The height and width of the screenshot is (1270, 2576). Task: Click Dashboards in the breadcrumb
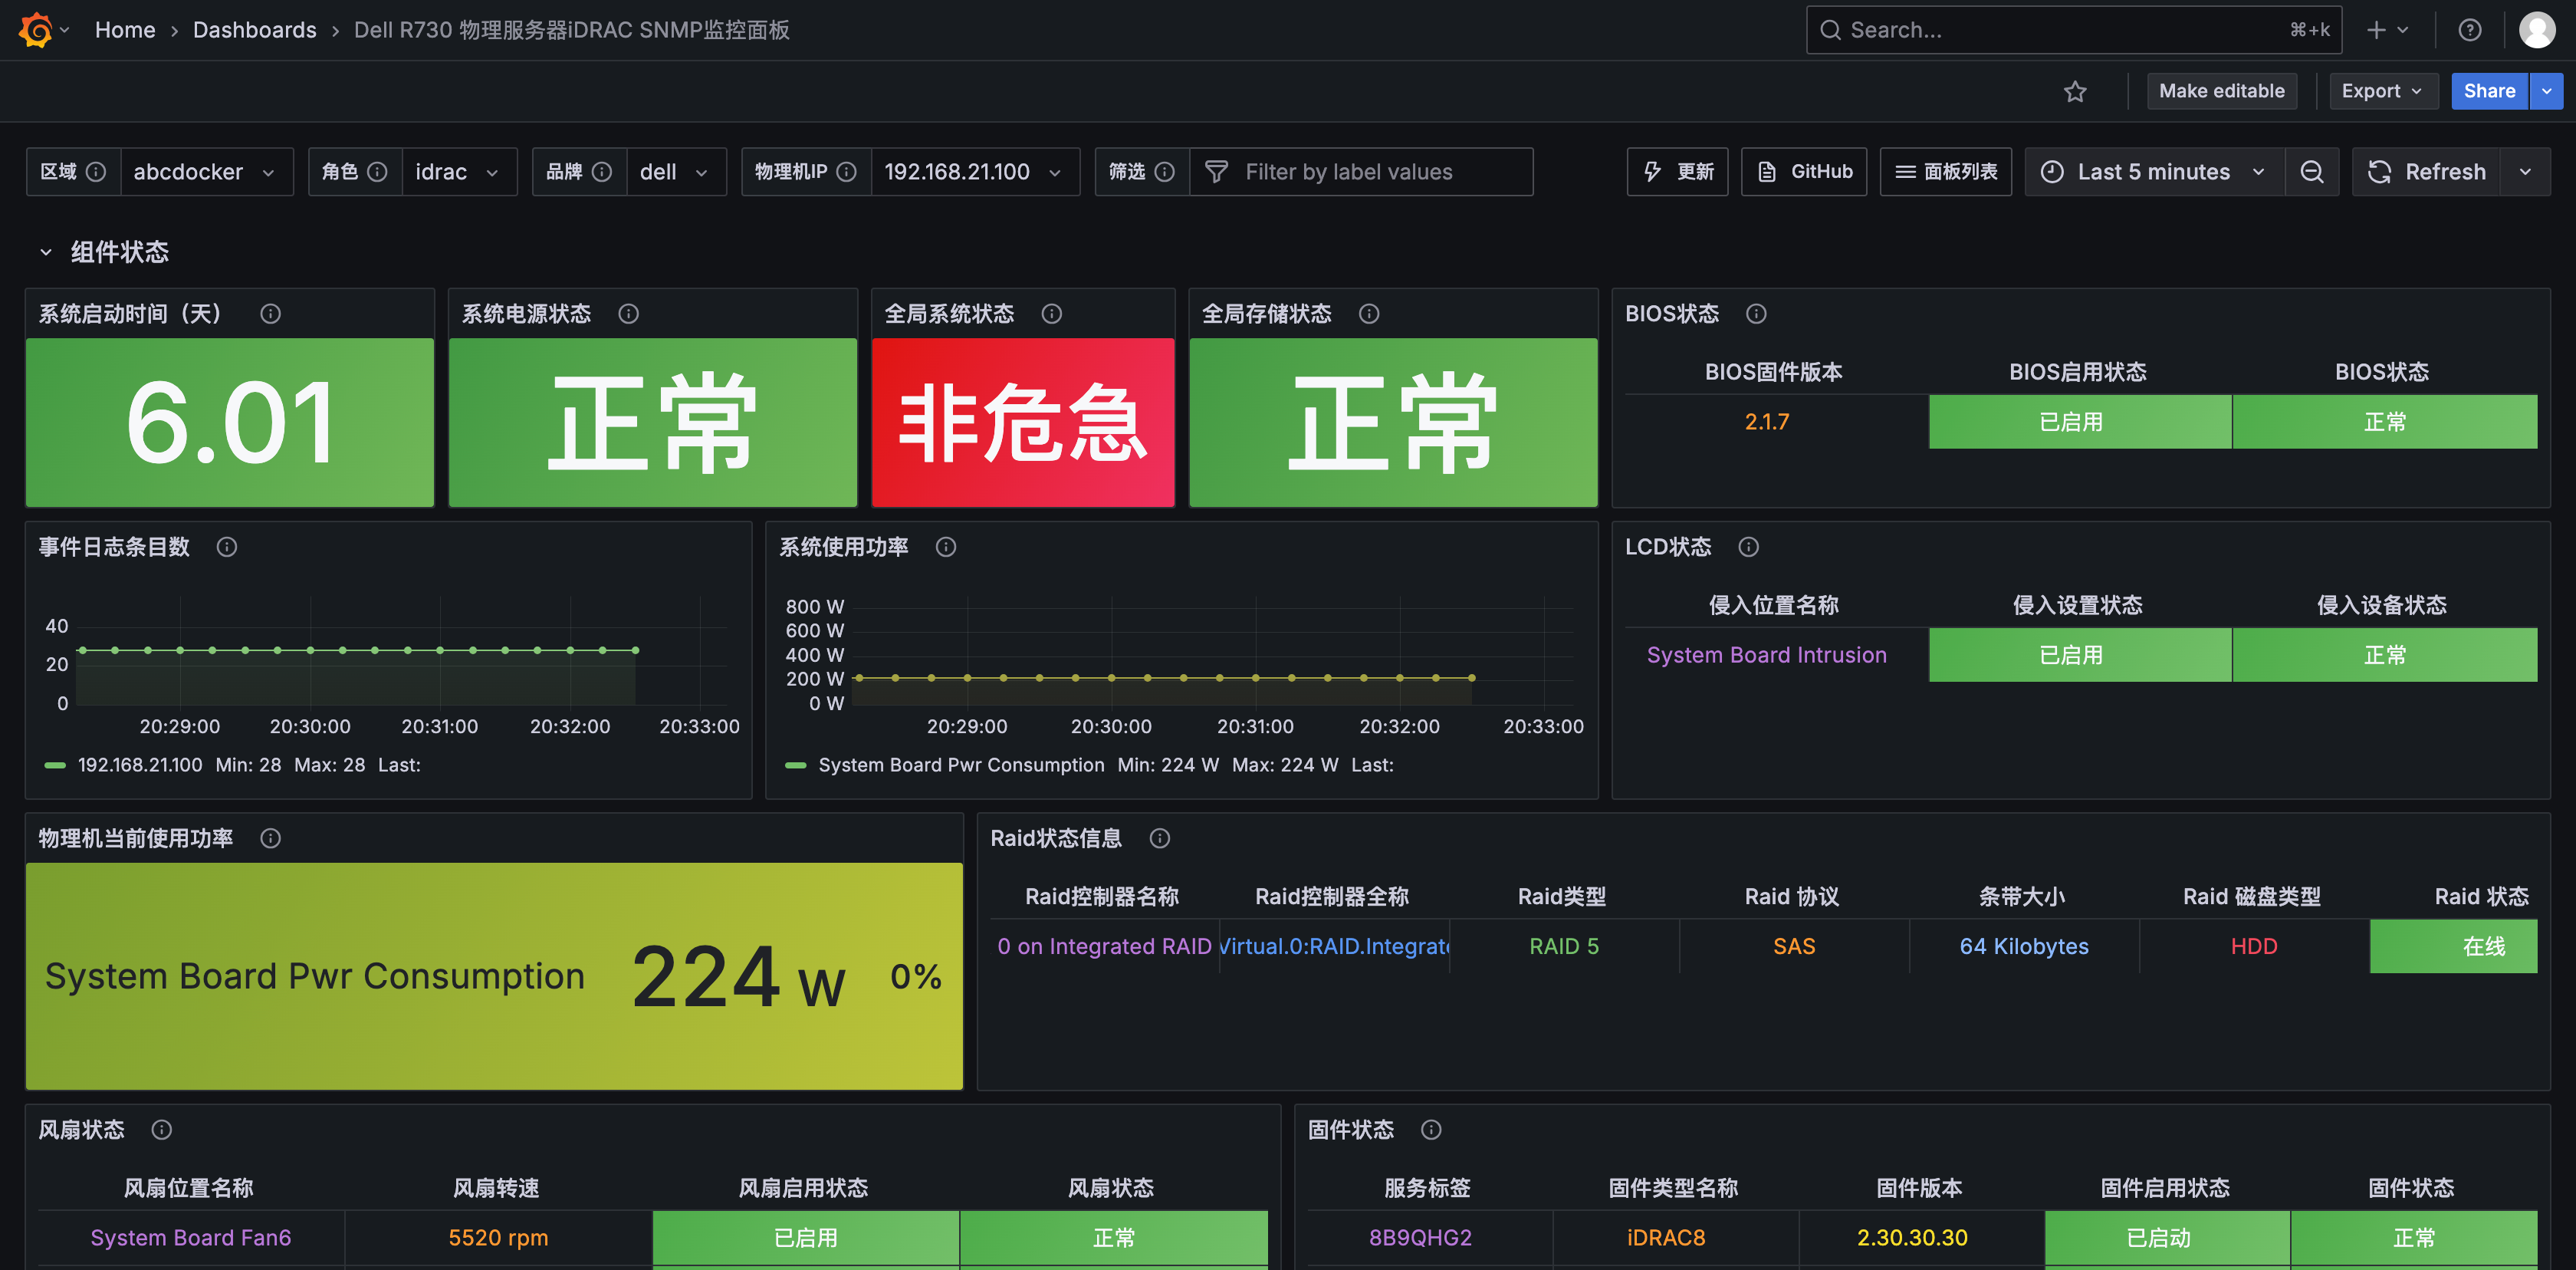(254, 29)
